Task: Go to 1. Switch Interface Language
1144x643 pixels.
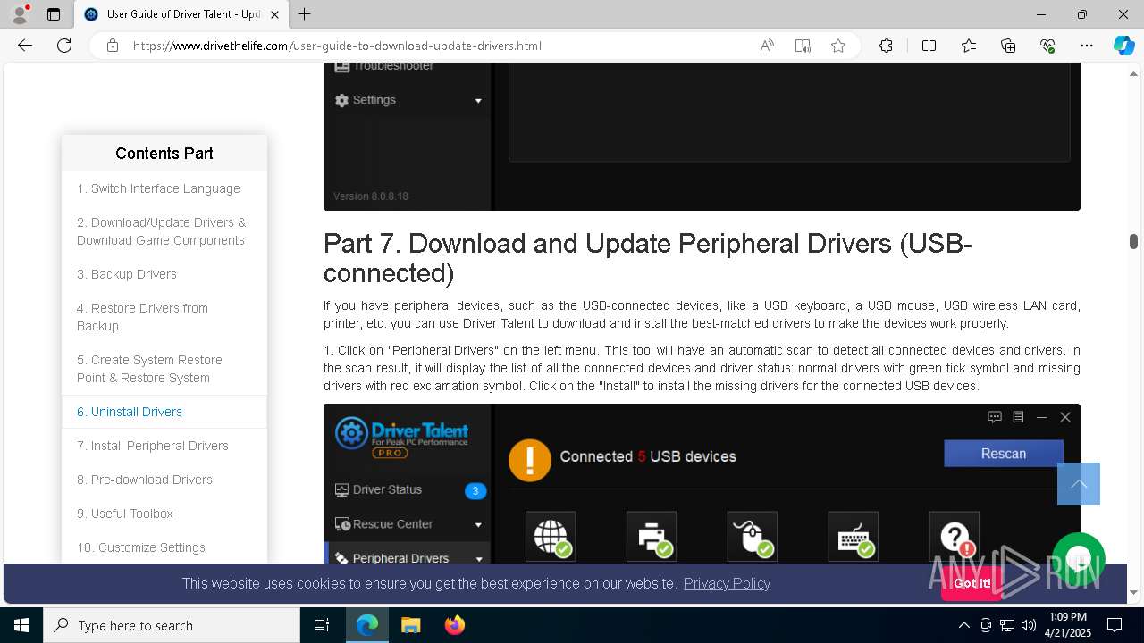Action: pyautogui.click(x=158, y=188)
